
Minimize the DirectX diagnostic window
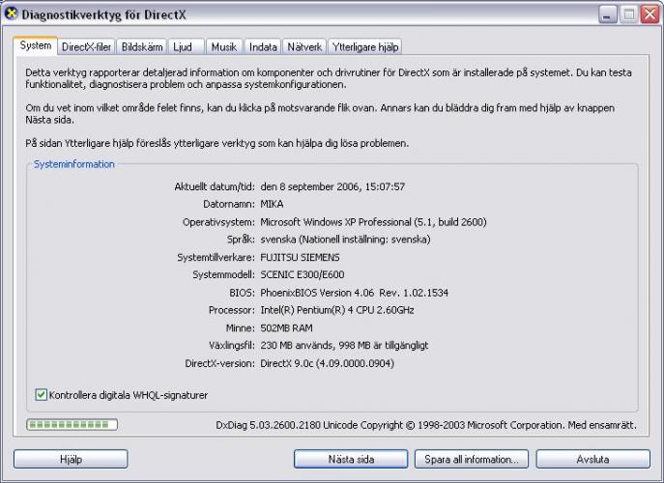coord(607,14)
